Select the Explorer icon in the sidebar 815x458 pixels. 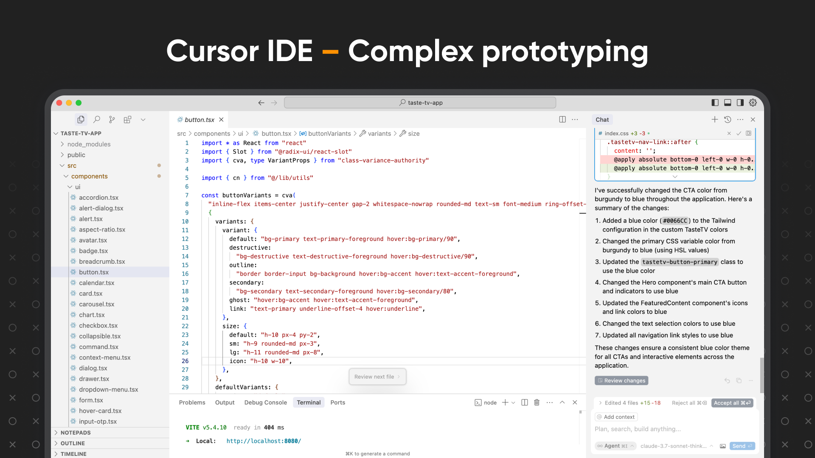(81, 119)
